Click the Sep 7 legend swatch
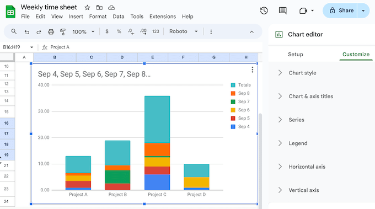Image resolution: width=375 pixels, height=209 pixels. pos(233,101)
